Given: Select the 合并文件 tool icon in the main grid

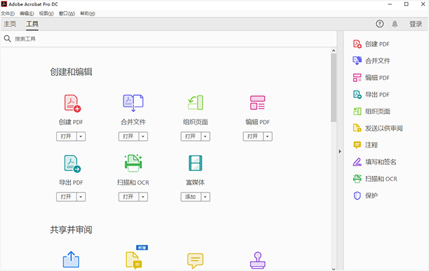Looking at the screenshot, I should [x=133, y=103].
